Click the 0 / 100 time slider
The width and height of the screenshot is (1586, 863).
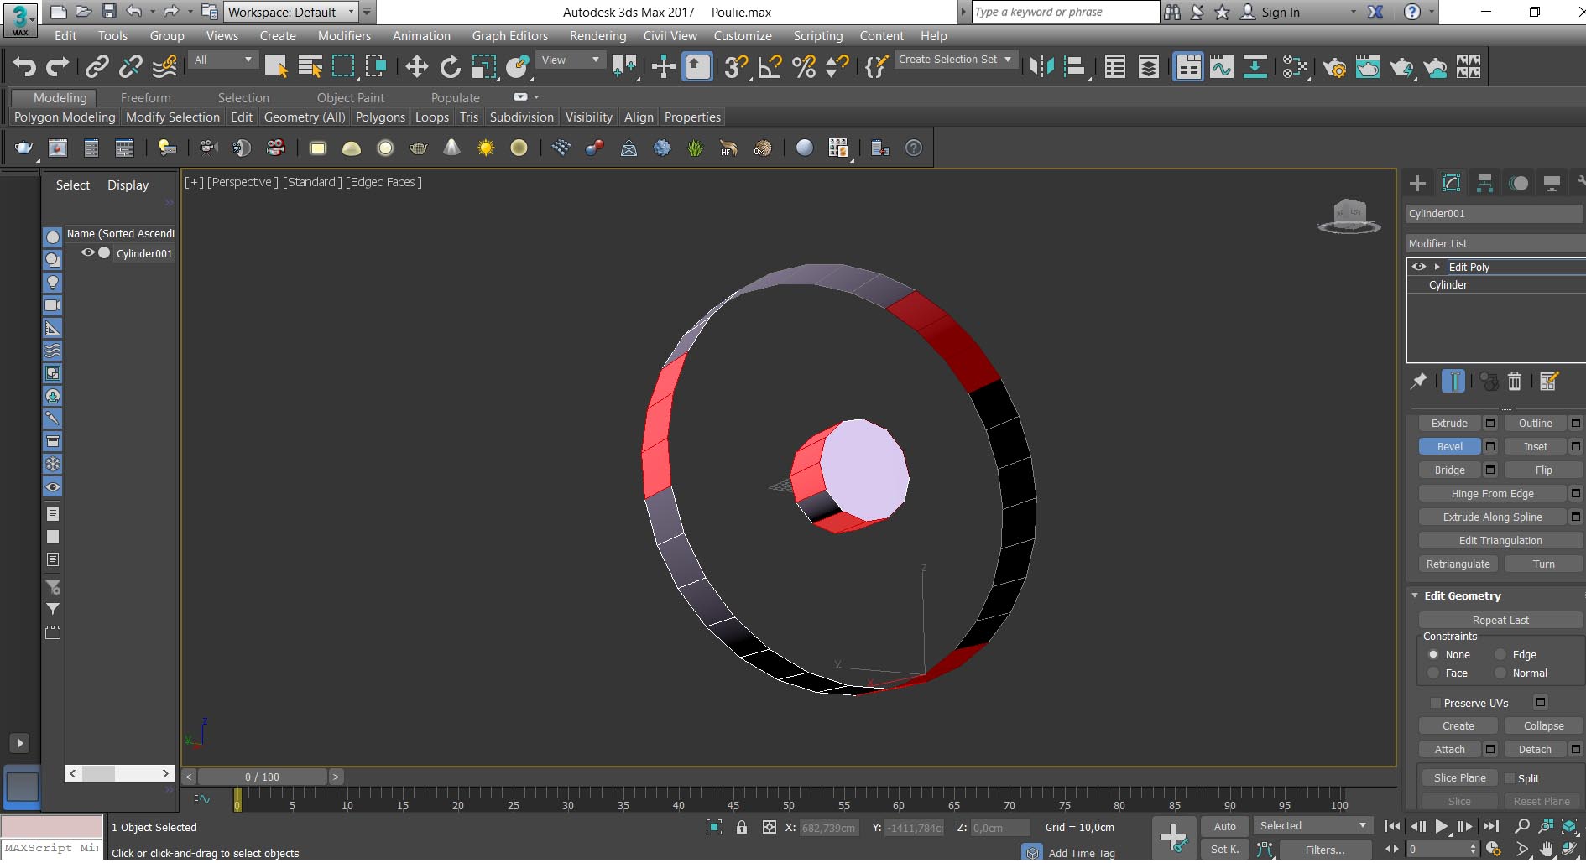(262, 777)
